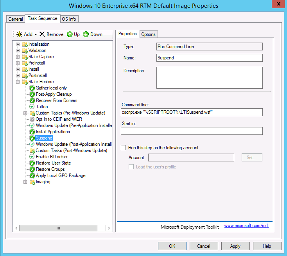Open the www.microsoft.com/mdt link
Screen dimensions: 287x256
click(246, 226)
